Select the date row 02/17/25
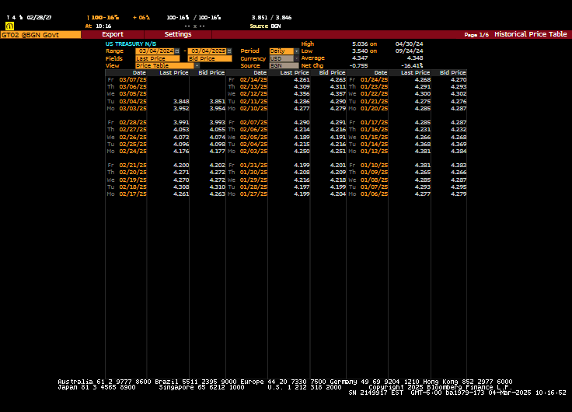The width and height of the screenshot is (572, 412). [x=133, y=194]
